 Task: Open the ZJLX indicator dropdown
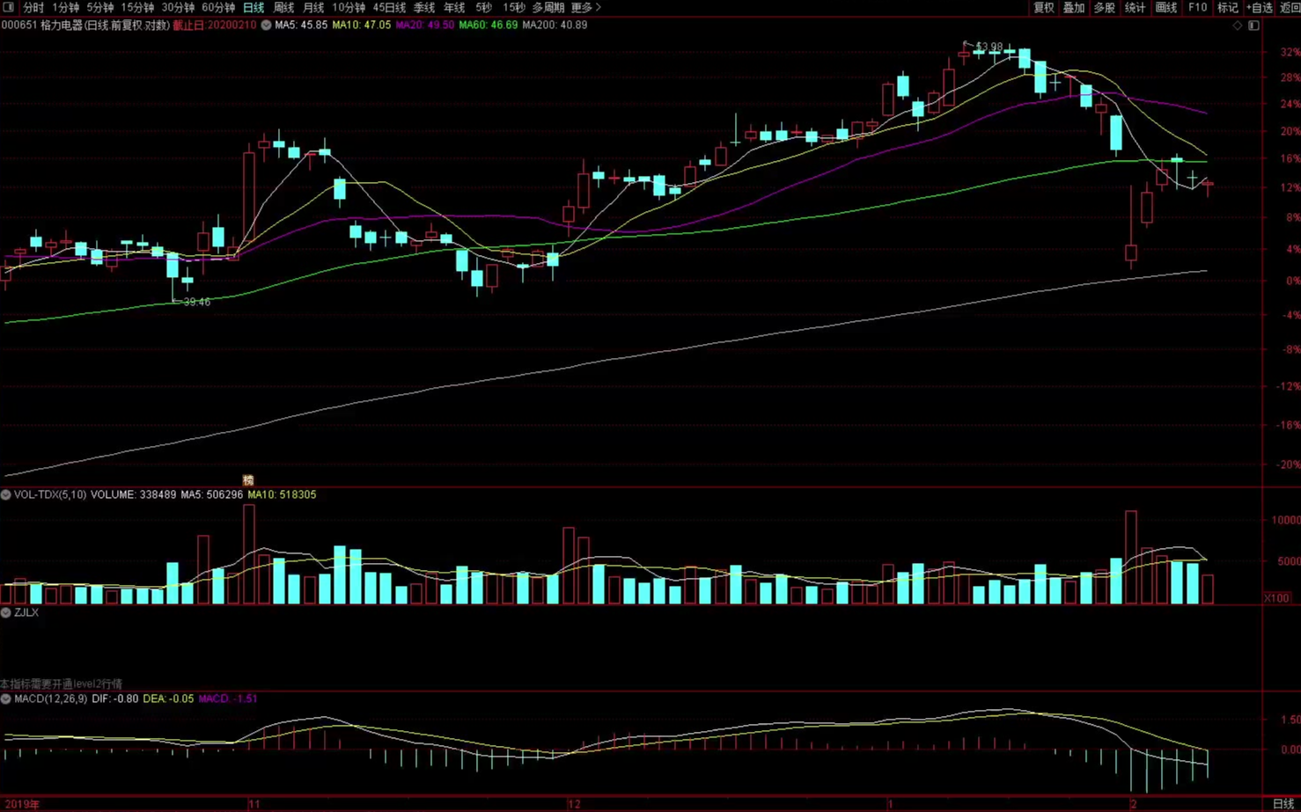(x=6, y=612)
